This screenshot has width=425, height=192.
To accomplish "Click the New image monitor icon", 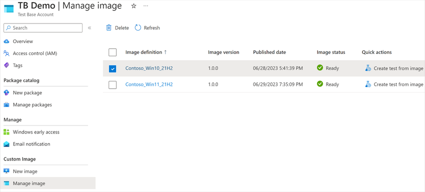I will coord(6,171).
